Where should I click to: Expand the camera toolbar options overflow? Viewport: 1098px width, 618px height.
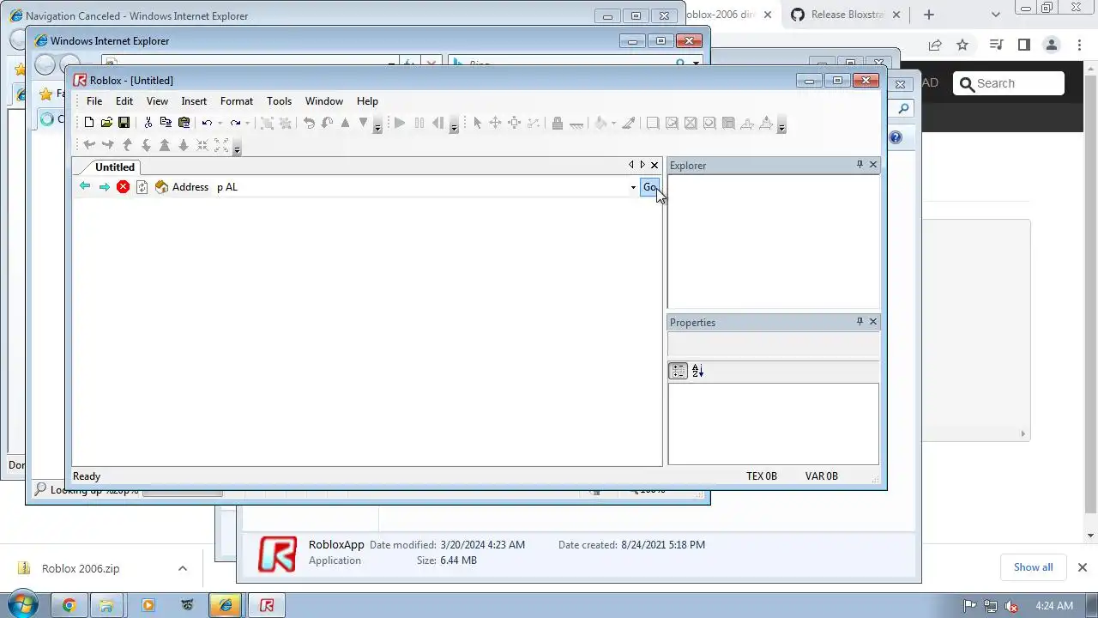pos(237,147)
